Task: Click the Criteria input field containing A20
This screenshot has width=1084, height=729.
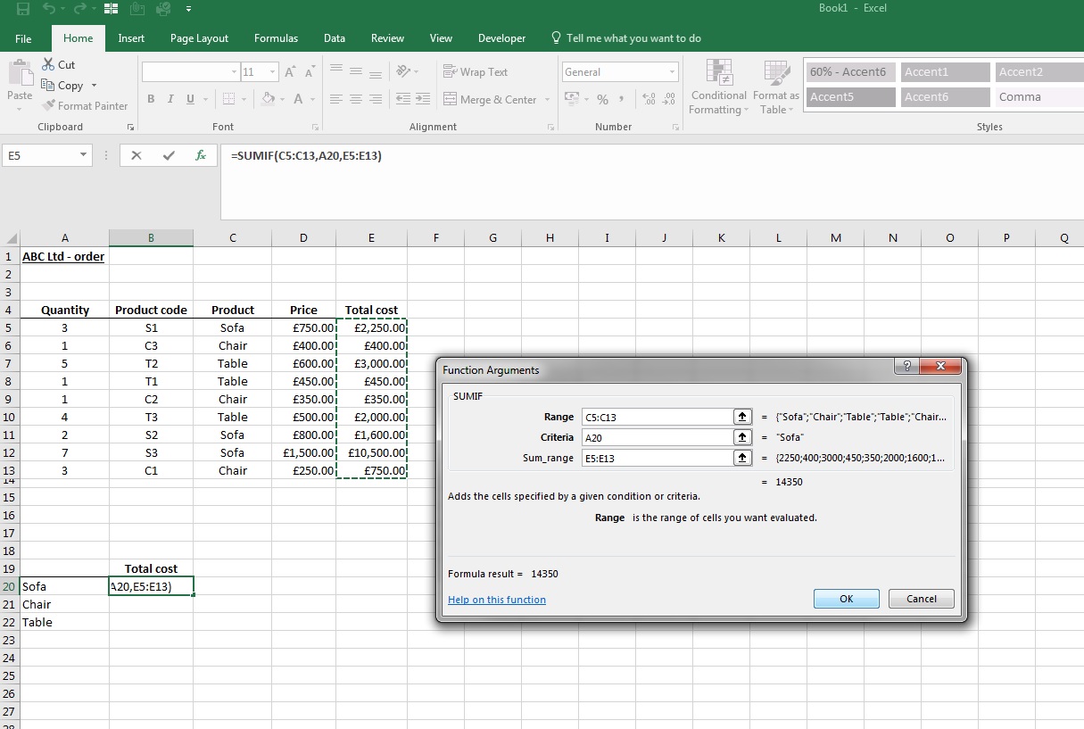Action: pyautogui.click(x=656, y=437)
